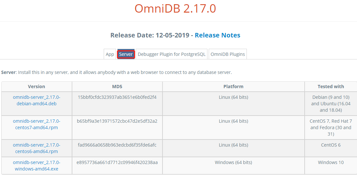The height and width of the screenshot is (175, 357).
Task: Click Linux (64 bits) in centos6 row
Action: coord(233,145)
